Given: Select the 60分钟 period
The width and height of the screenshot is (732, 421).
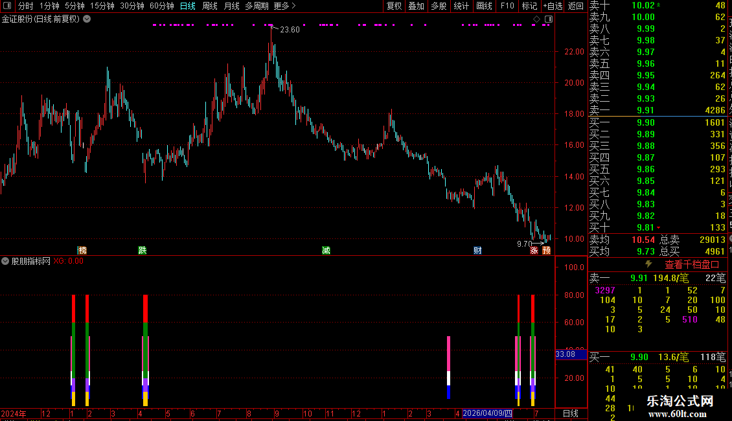Looking at the screenshot, I should pos(161,6).
